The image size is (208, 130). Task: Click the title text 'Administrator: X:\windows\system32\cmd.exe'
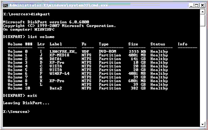[58, 5]
